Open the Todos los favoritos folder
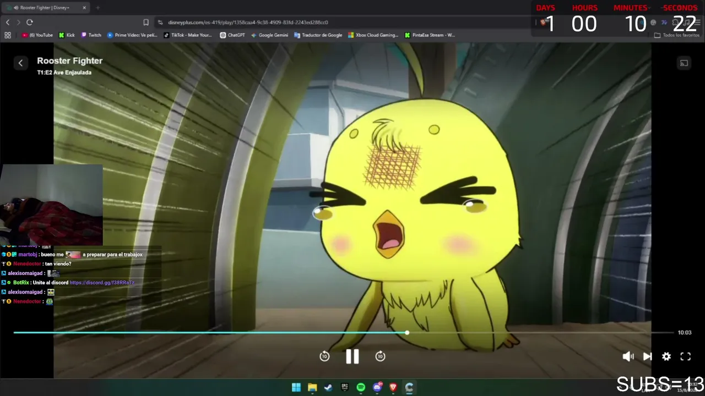The image size is (705, 396). coord(676,35)
